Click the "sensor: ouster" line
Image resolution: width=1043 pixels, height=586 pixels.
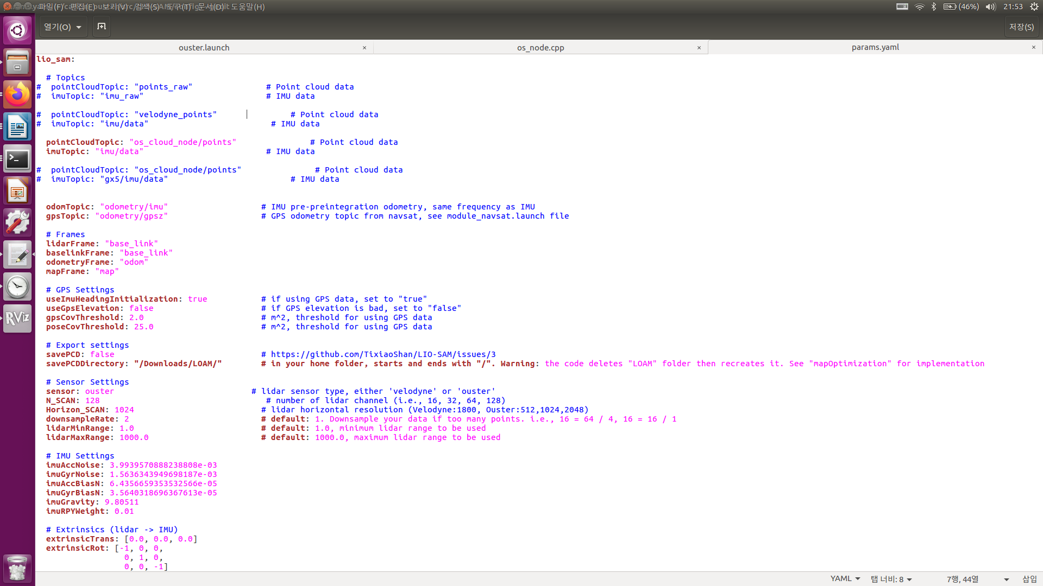pyautogui.click(x=80, y=391)
